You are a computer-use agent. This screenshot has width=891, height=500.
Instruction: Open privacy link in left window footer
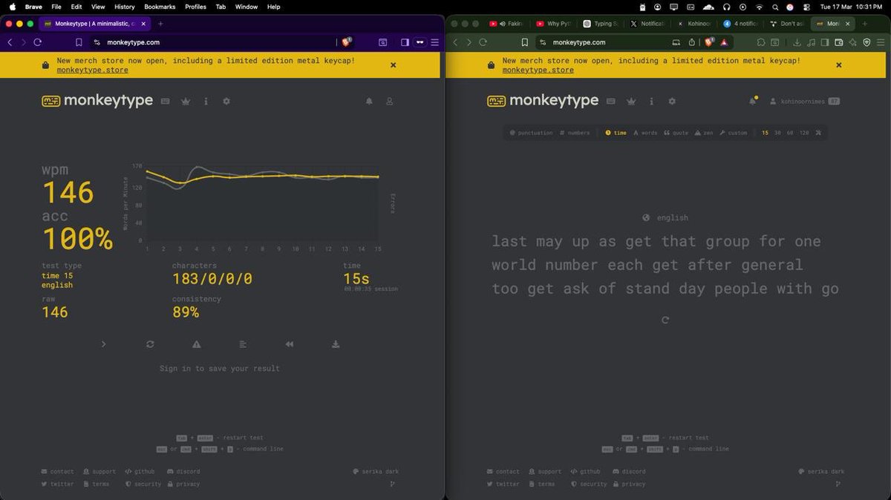coord(183,484)
